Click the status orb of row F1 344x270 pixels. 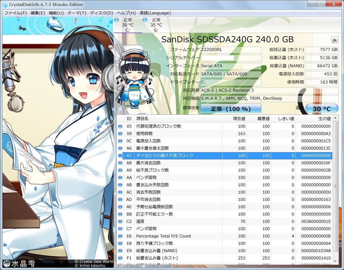120,258
